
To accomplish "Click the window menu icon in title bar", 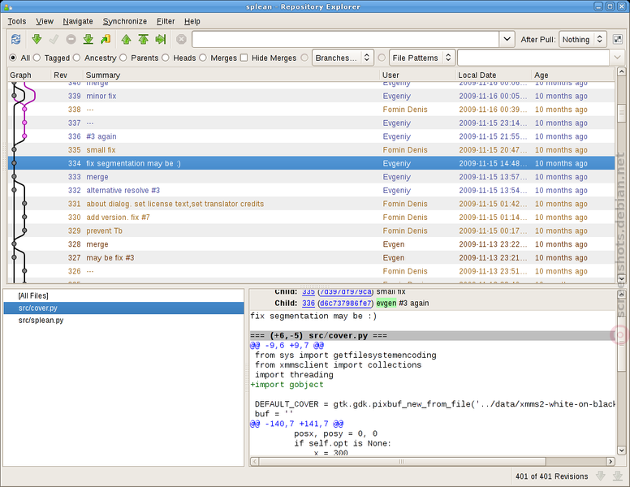I will click(7, 6).
